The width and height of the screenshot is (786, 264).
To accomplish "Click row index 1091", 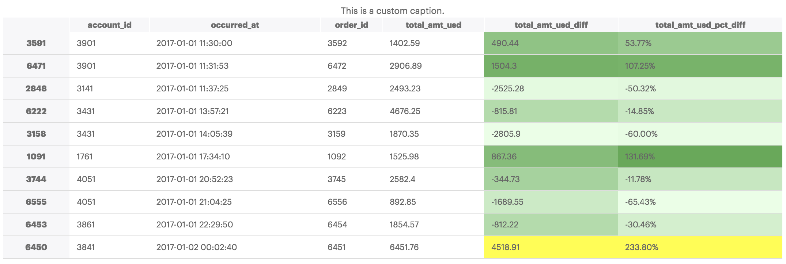I will (36, 156).
